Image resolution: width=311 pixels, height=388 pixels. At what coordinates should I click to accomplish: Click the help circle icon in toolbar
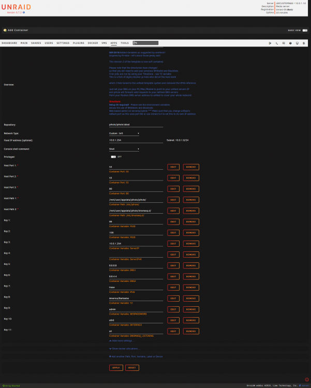[290, 43]
